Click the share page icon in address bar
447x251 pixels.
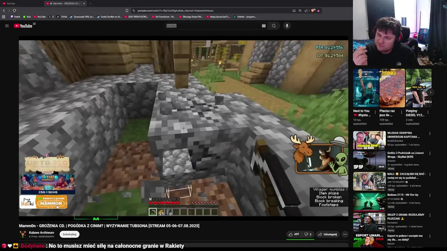tap(306, 10)
